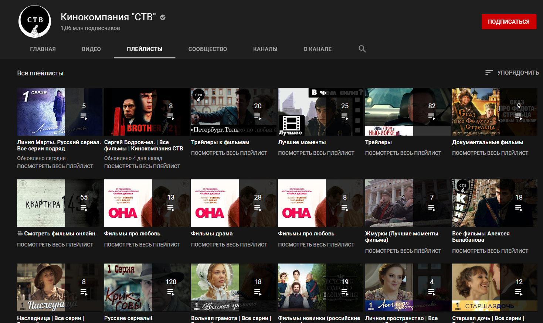Open full playlist link under Трейлеры к фильмам
Screen dimensions: 543x323
pos(229,153)
